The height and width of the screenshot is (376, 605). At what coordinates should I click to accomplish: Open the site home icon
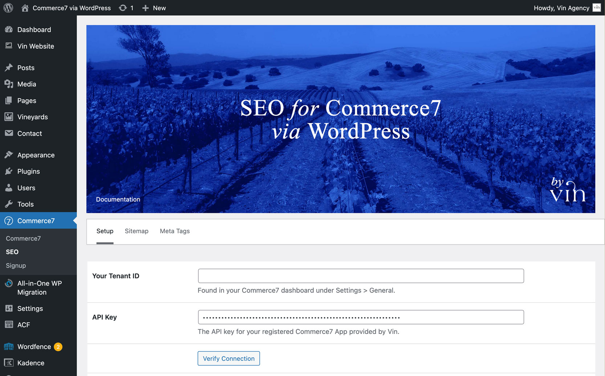pos(25,8)
